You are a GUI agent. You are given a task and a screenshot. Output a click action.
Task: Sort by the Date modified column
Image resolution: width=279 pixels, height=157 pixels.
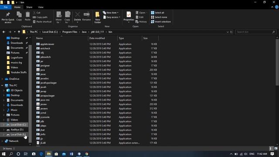103,38
